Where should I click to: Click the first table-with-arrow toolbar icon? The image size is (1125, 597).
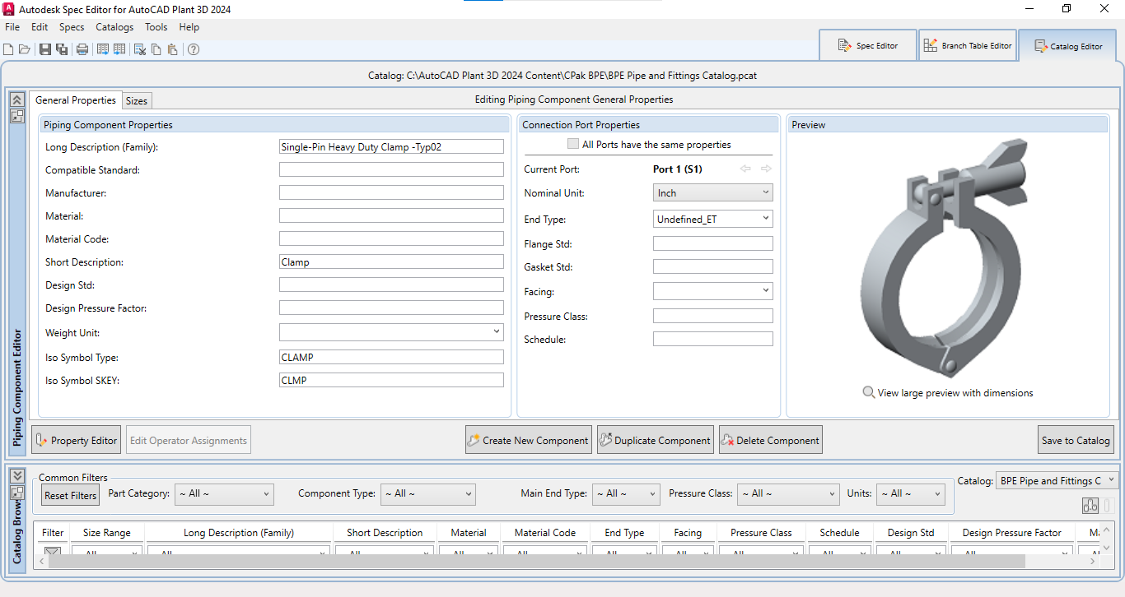(103, 49)
